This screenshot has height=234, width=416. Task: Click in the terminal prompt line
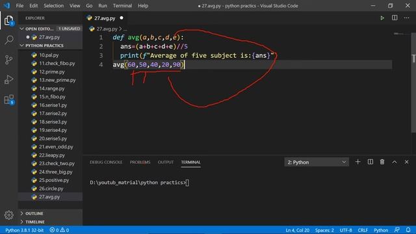(140, 183)
